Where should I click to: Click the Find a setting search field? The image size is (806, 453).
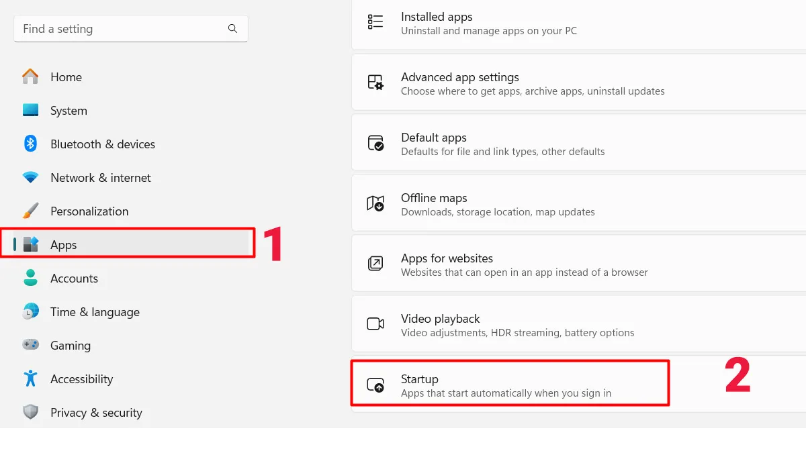pos(121,29)
